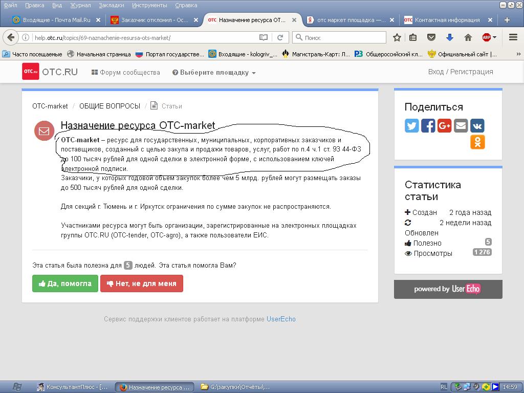Viewport: 524px width, 393px height.
Task: Open 'Вход / Регистрация' link
Action: point(461,72)
